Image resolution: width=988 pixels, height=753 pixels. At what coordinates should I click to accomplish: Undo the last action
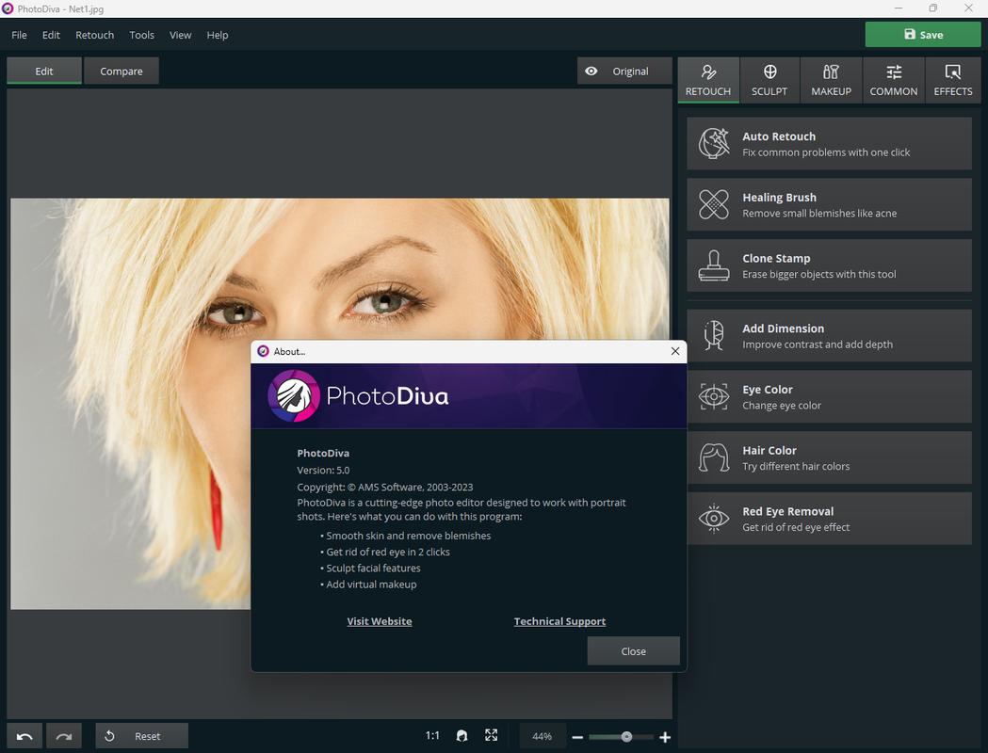24,736
